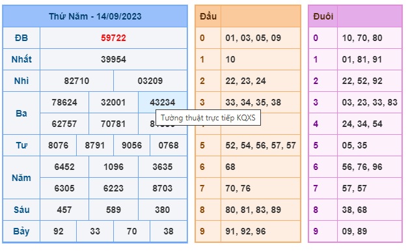Select Nhì prize number 03209
This screenshot has height=252, width=408.
point(150,81)
